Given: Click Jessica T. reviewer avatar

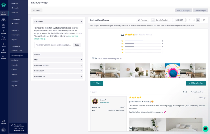Looking at the screenshot, I should [95, 101].
